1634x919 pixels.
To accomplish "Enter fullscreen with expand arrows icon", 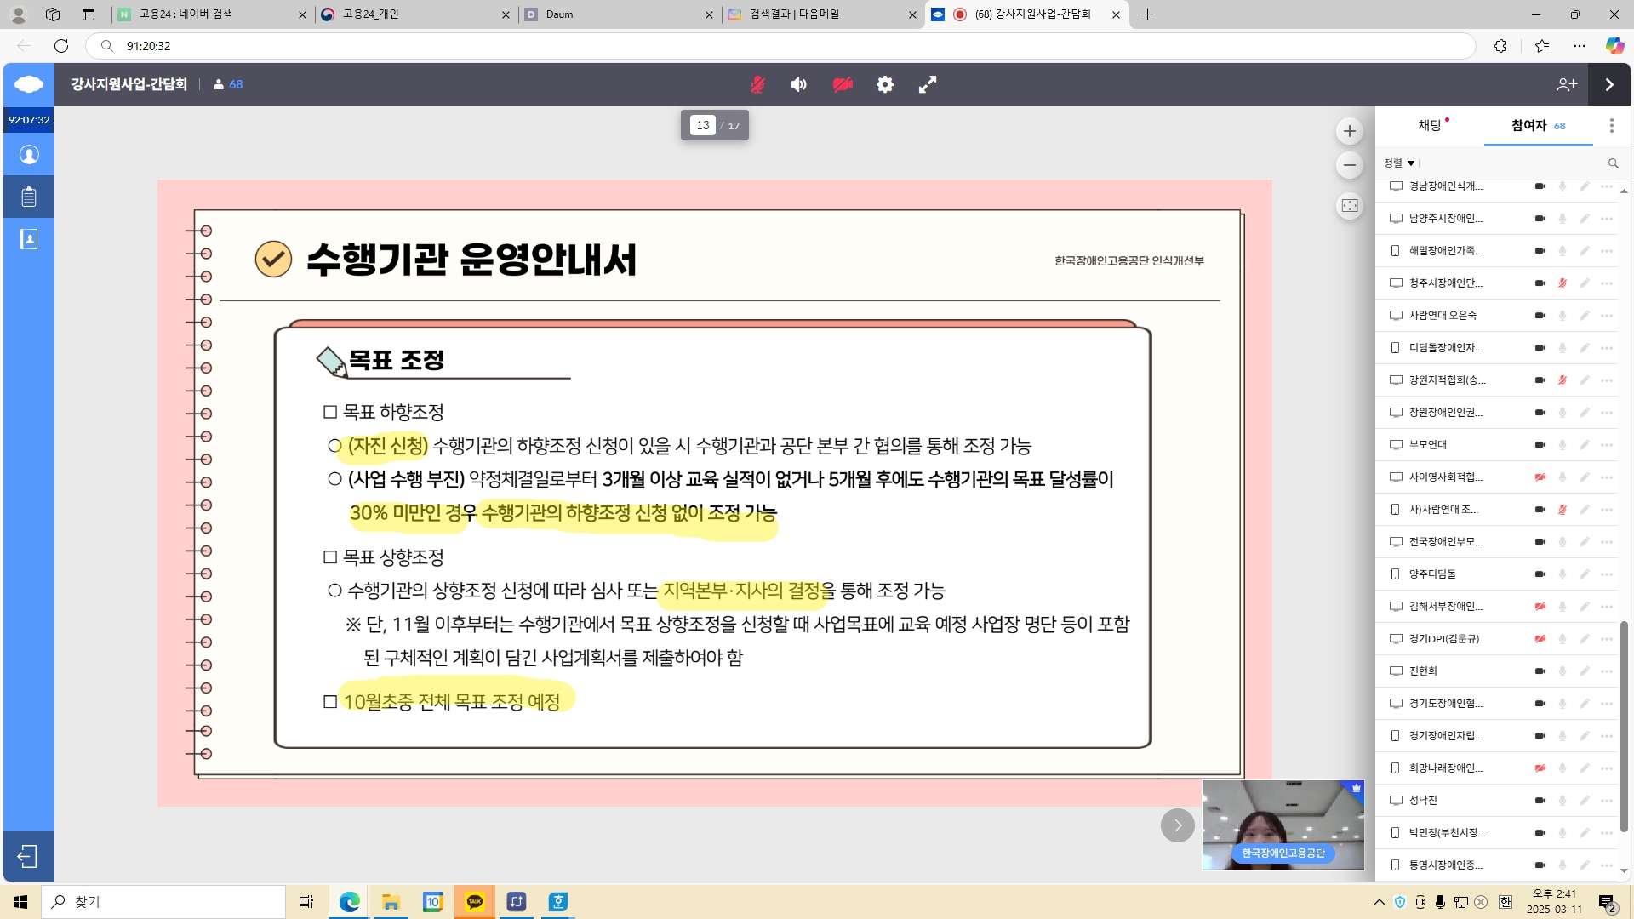I will (x=928, y=84).
